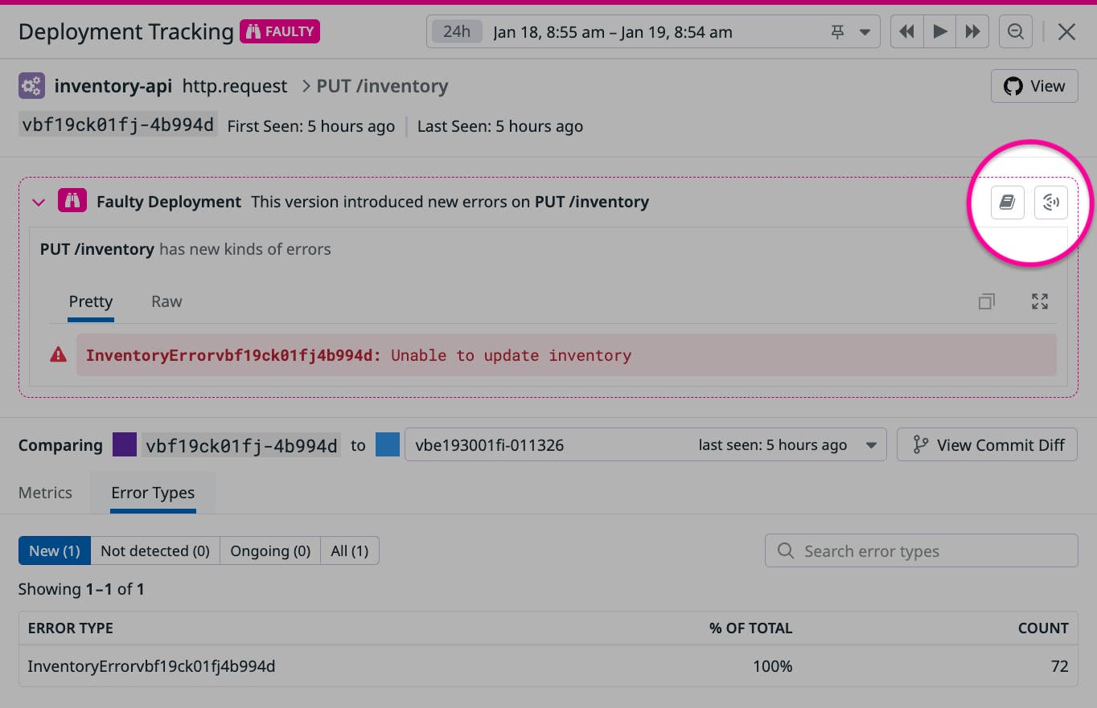This screenshot has height=708, width=1097.
Task: Select the Not detected (0) filter
Action: click(154, 550)
